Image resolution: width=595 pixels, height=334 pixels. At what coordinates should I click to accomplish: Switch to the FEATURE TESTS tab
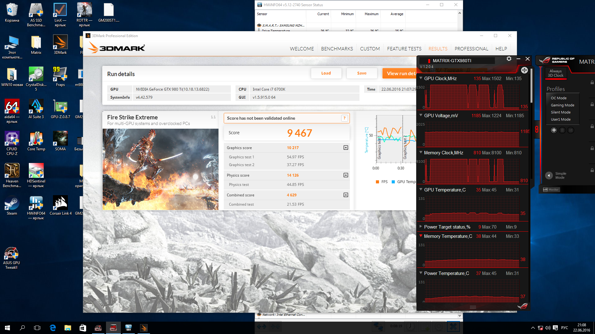click(x=404, y=49)
